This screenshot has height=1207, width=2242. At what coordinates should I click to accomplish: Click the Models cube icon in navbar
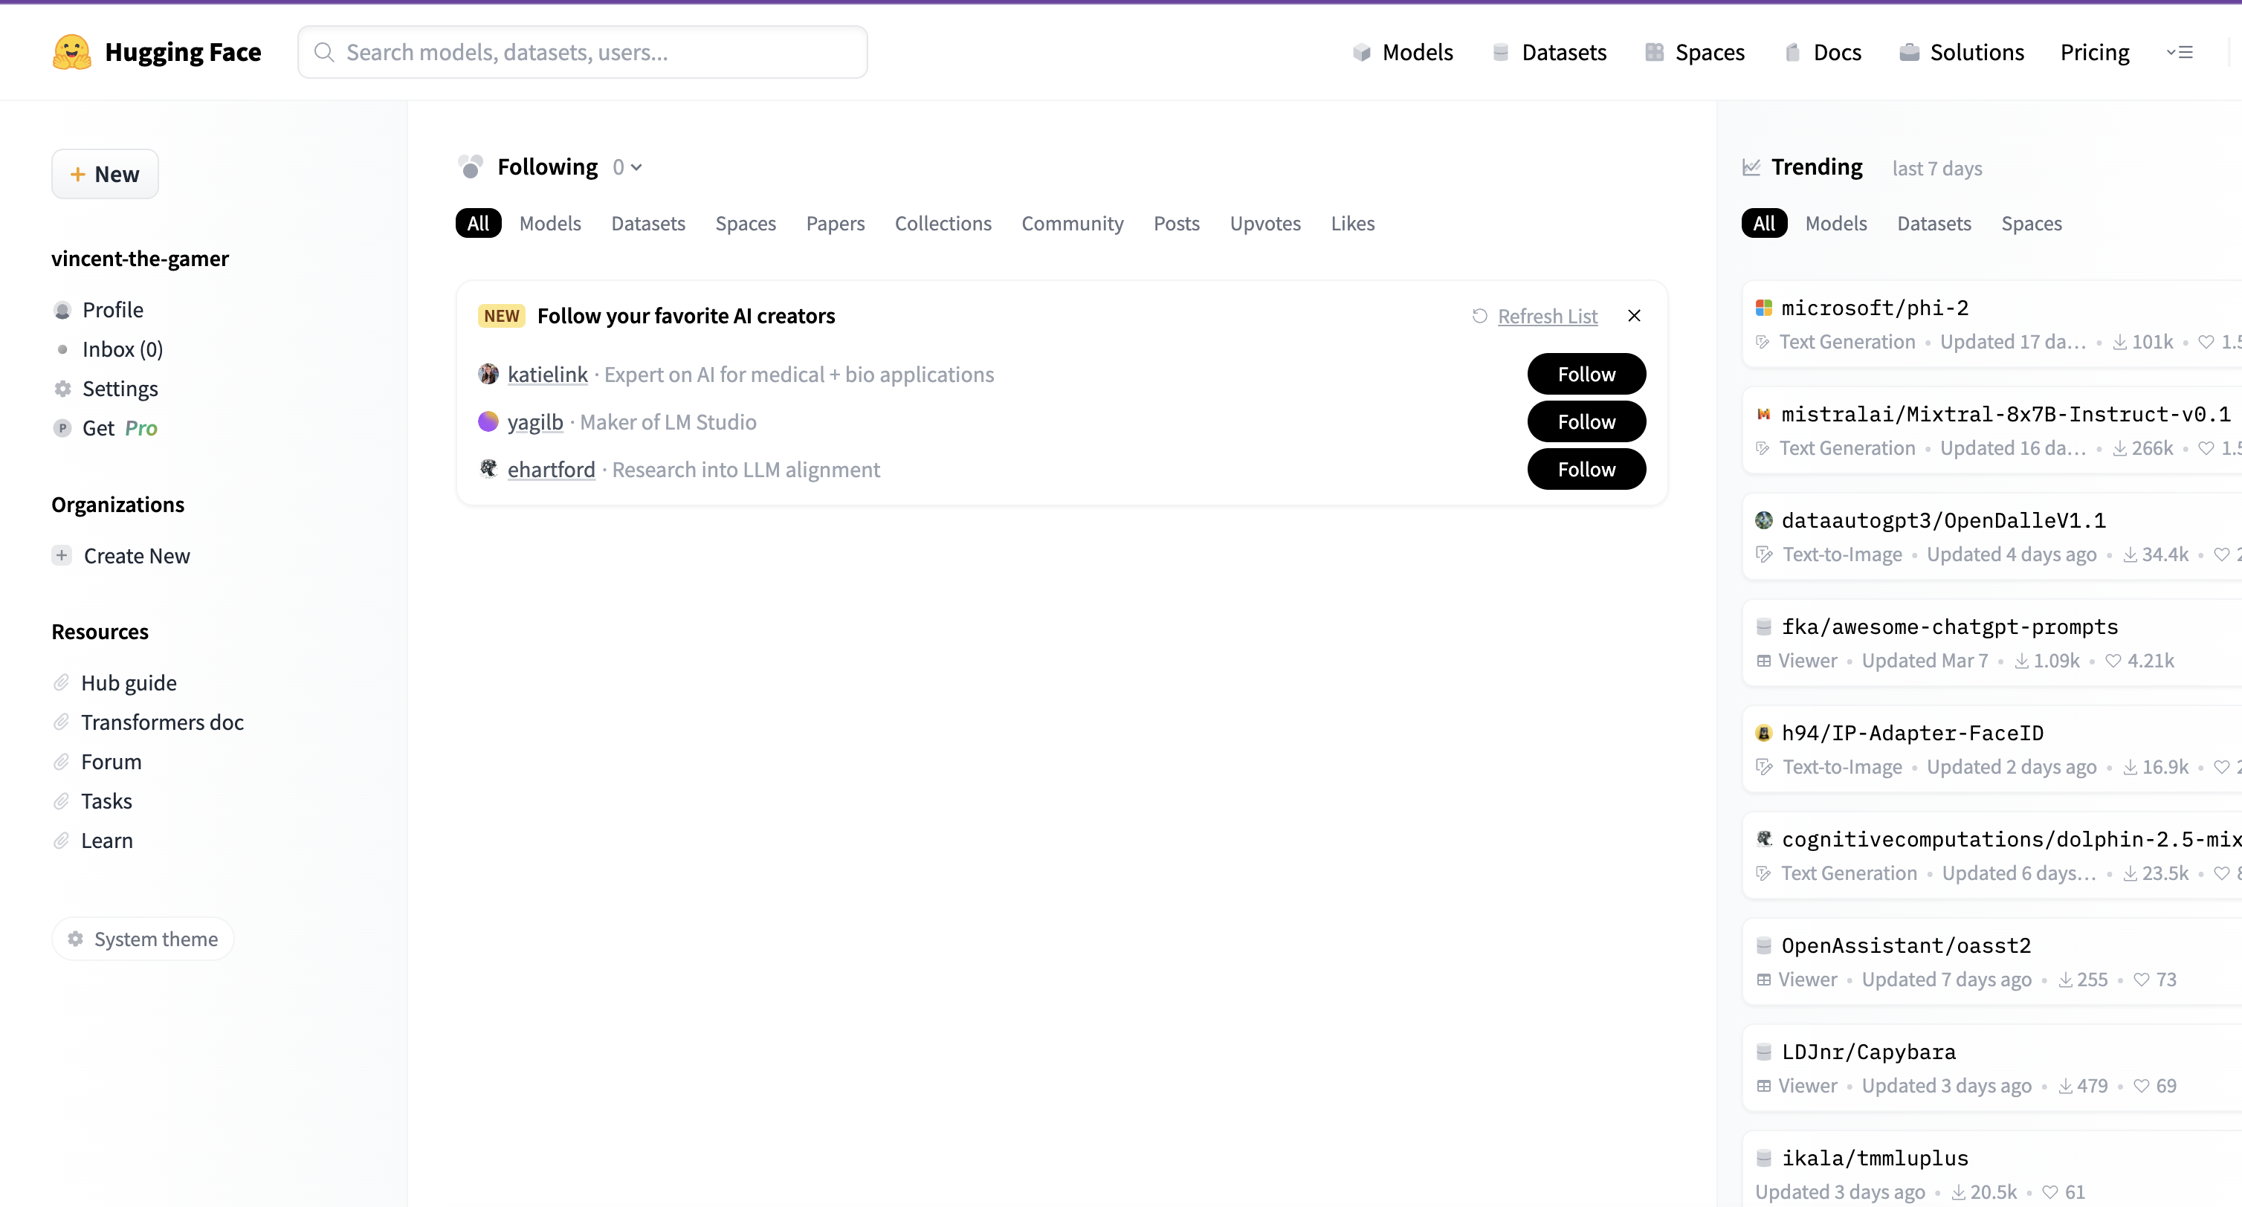[1361, 52]
